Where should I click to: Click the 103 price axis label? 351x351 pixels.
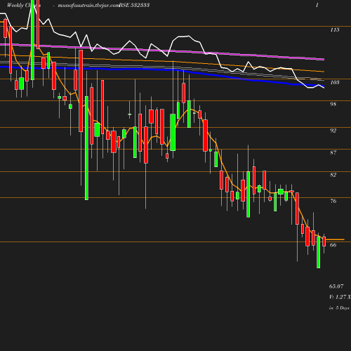point(335,82)
